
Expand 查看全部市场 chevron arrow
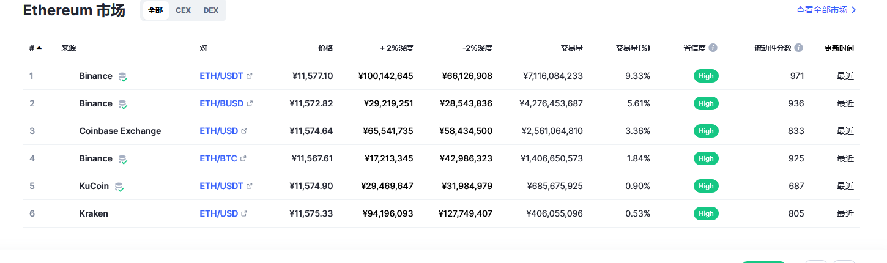point(853,10)
